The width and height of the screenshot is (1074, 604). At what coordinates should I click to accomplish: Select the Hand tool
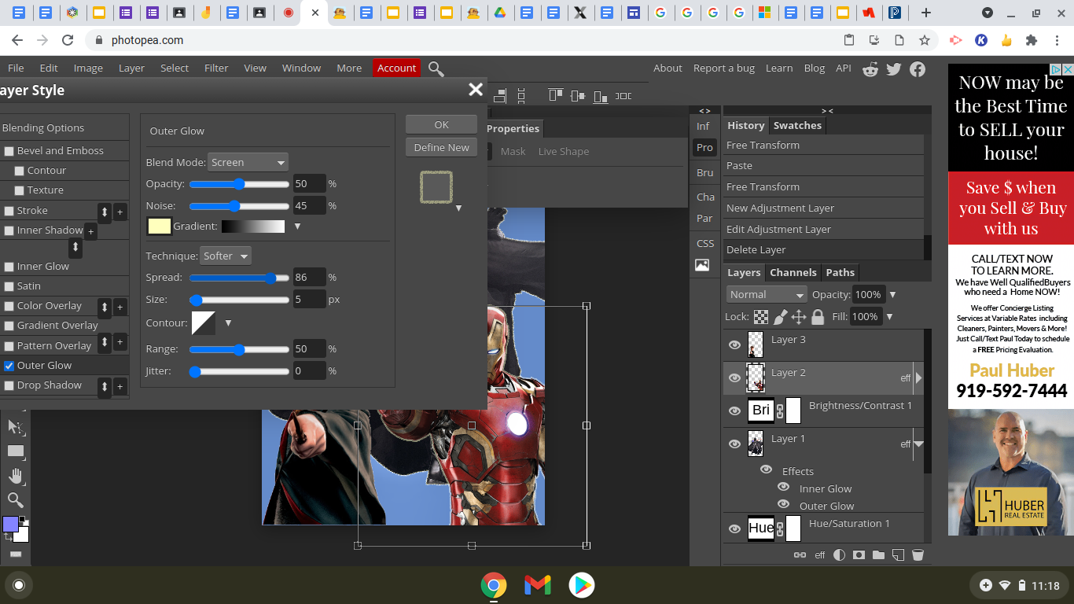[x=15, y=476]
